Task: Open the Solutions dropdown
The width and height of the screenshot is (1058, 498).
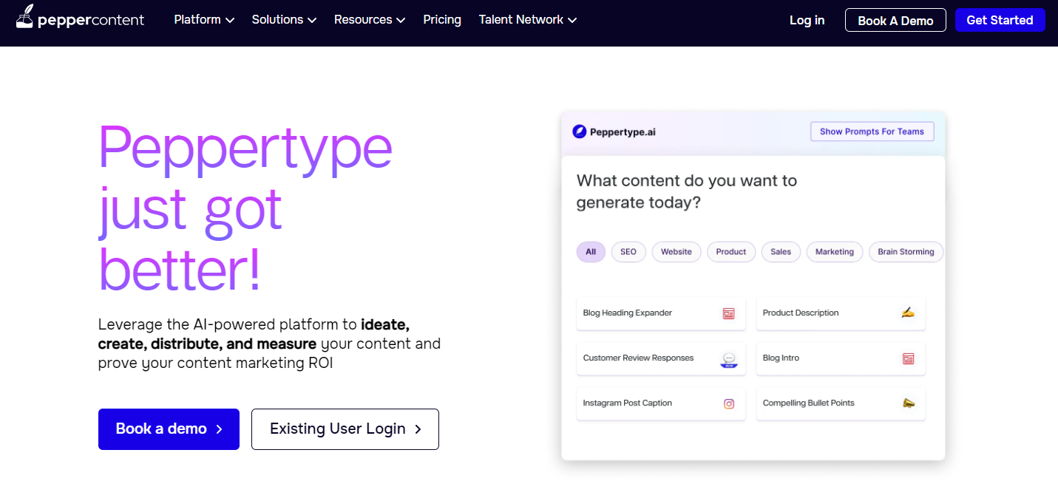Action: click(x=284, y=20)
